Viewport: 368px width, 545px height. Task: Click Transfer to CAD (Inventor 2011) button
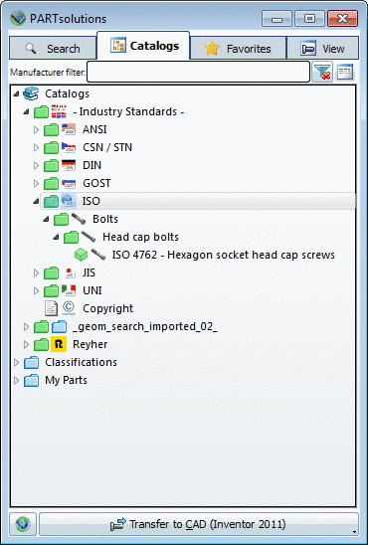198,524
